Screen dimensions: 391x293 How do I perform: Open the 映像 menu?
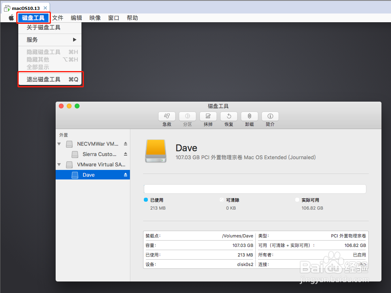pyautogui.click(x=95, y=18)
